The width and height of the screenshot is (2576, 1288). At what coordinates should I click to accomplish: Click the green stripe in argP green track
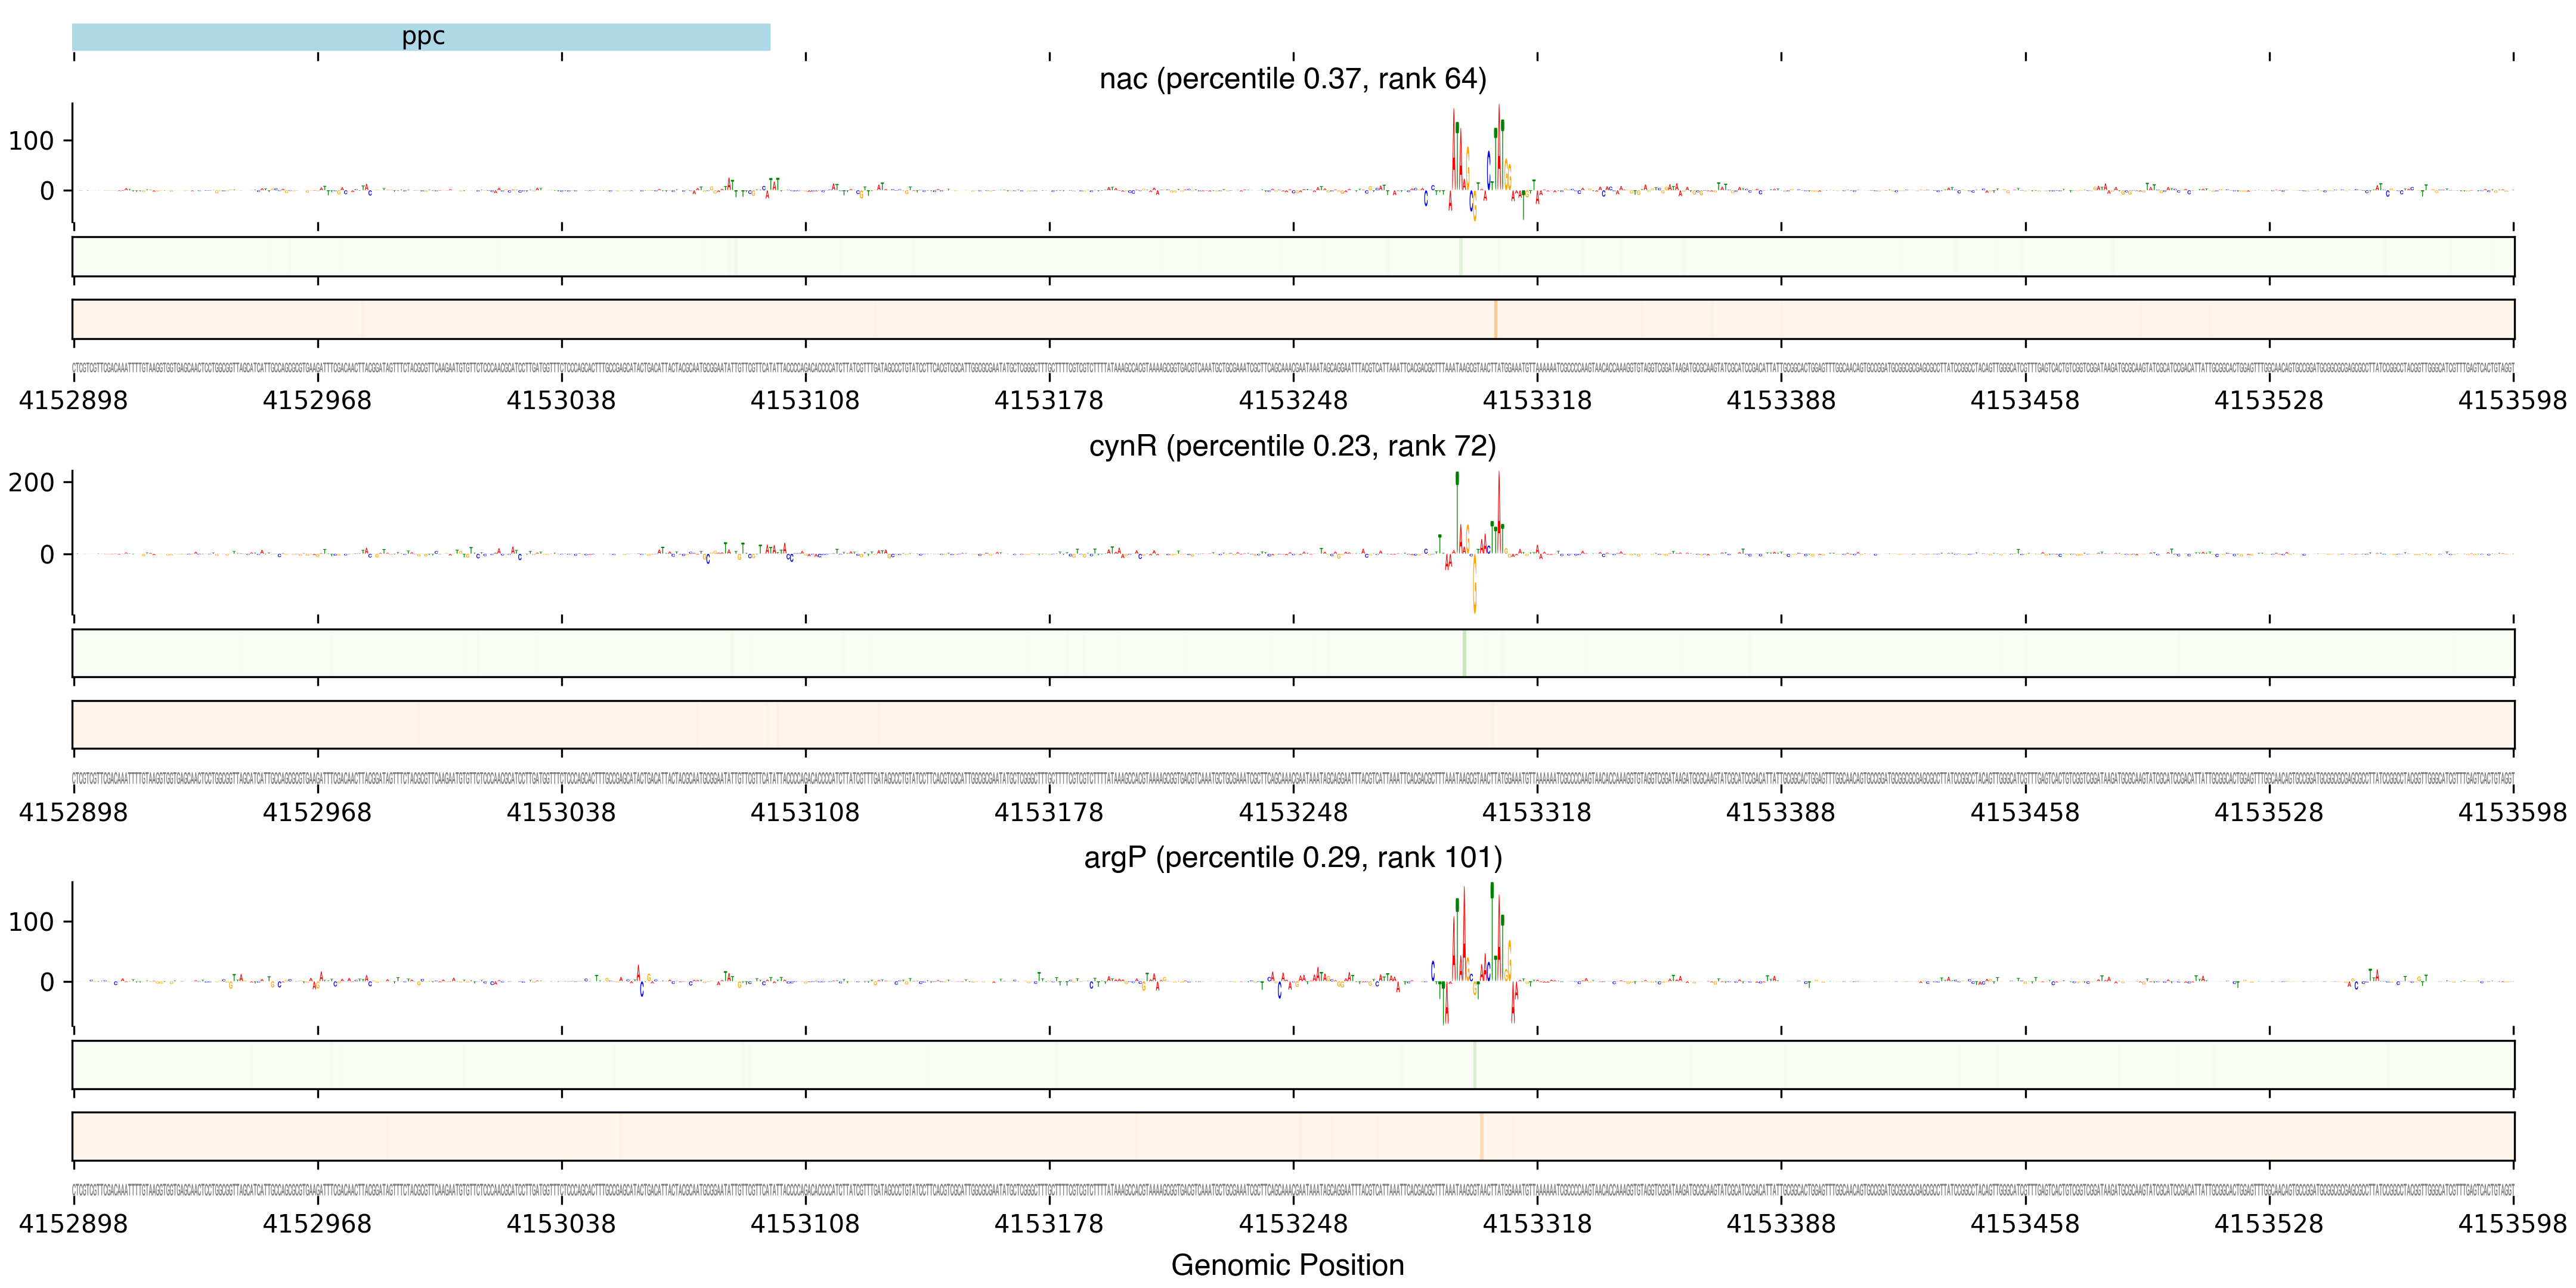pyautogui.click(x=1474, y=1065)
